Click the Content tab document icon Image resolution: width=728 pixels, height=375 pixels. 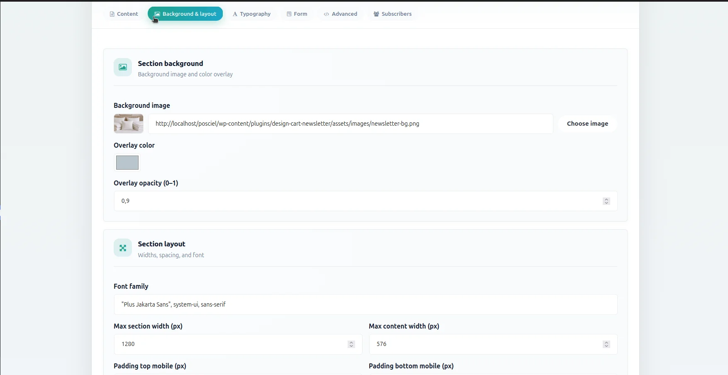[x=112, y=14]
